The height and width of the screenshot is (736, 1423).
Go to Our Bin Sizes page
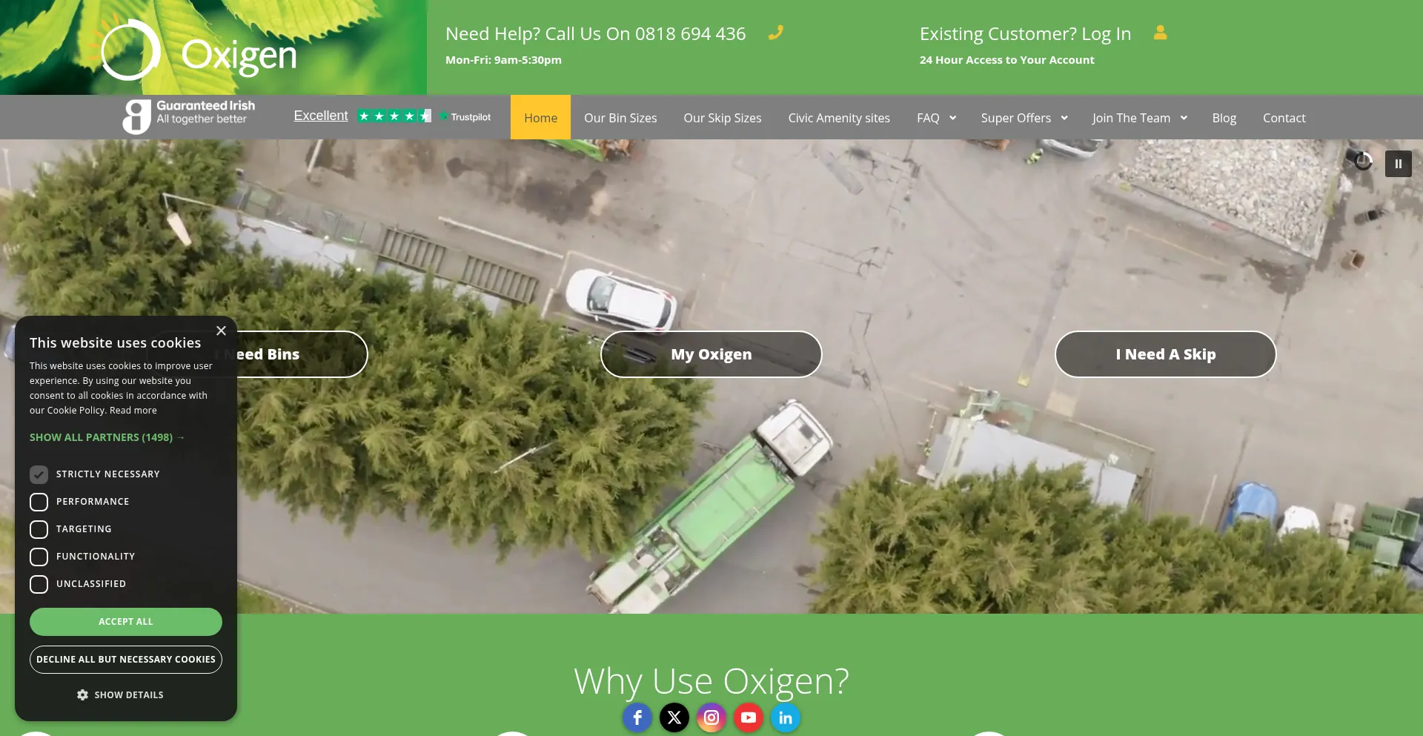[x=620, y=118]
